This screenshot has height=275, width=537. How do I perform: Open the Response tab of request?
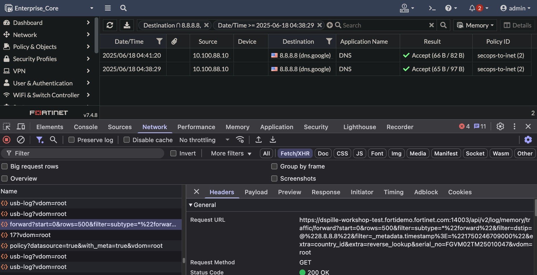tap(326, 192)
